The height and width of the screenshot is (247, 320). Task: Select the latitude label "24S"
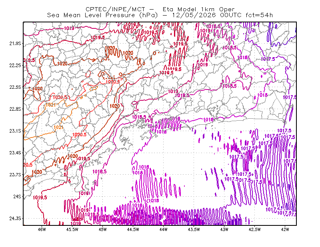pyautogui.click(x=17, y=196)
